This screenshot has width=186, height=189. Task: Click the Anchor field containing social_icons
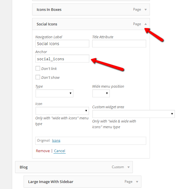pos(62,59)
